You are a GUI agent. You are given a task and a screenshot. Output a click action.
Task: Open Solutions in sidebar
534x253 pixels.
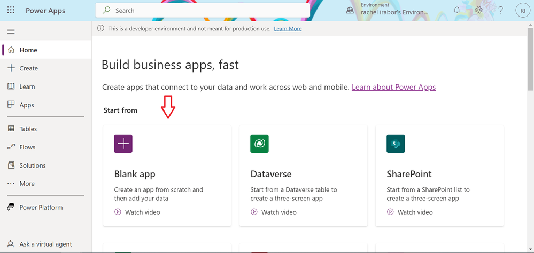pos(45,165)
